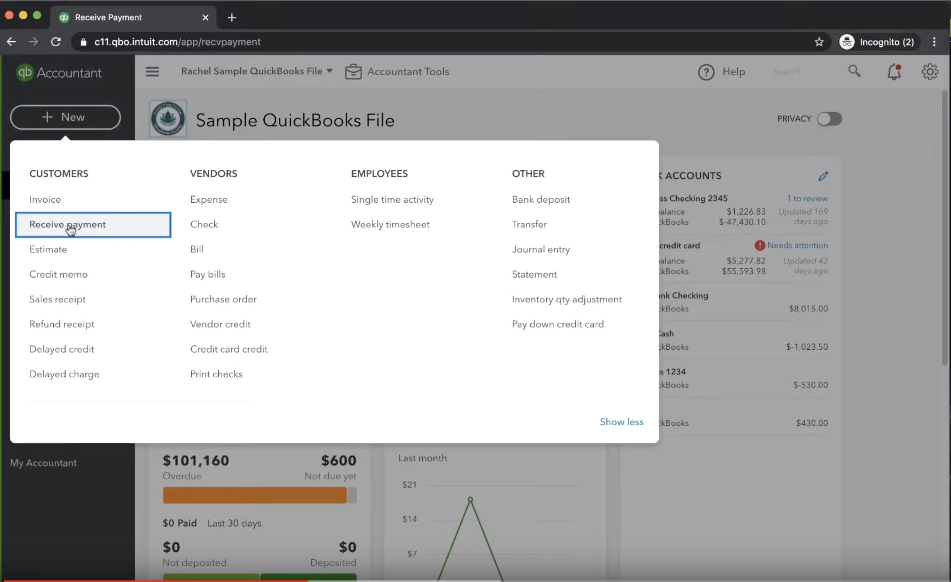Open Delayed credit entry
This screenshot has height=582, width=951.
[62, 349]
